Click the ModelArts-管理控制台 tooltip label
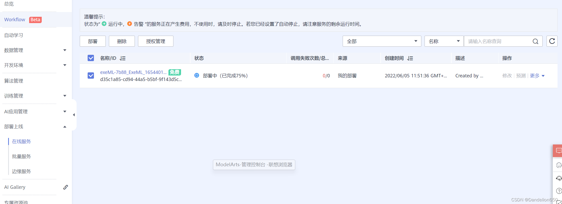562x204 pixels. [254, 165]
